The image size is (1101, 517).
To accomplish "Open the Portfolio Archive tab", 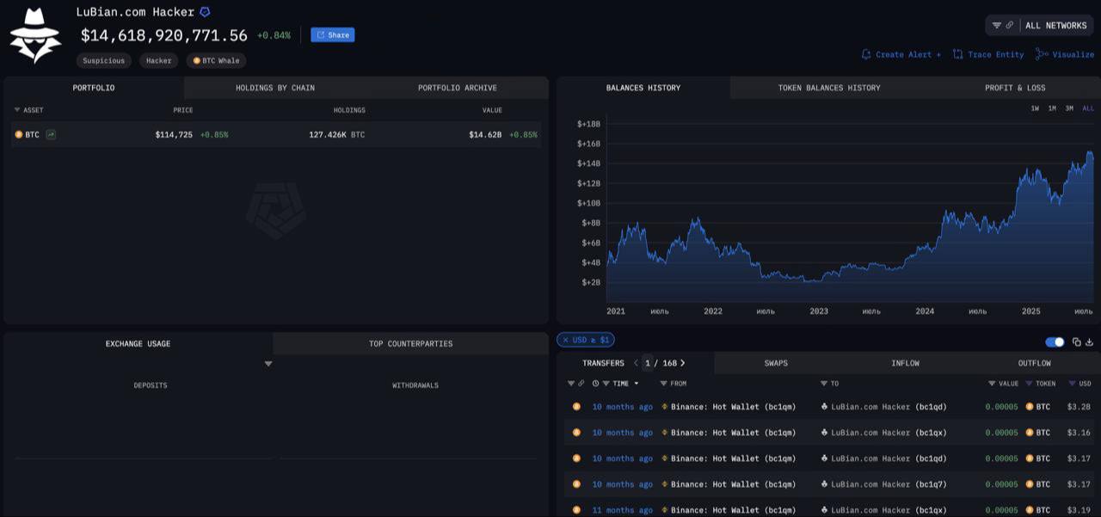I will tap(458, 88).
